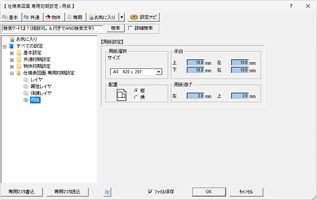Image resolution: width=317 pixels, height=200 pixels.
Task: Click the paper orientation preview icon
Action: pos(121,95)
